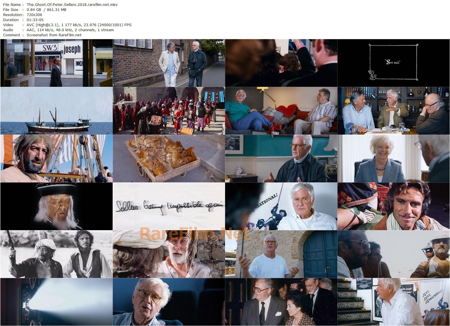Viewport: 450px width, 326px height.
Task: Select the Duration value 01:33:05
Action: point(34,20)
